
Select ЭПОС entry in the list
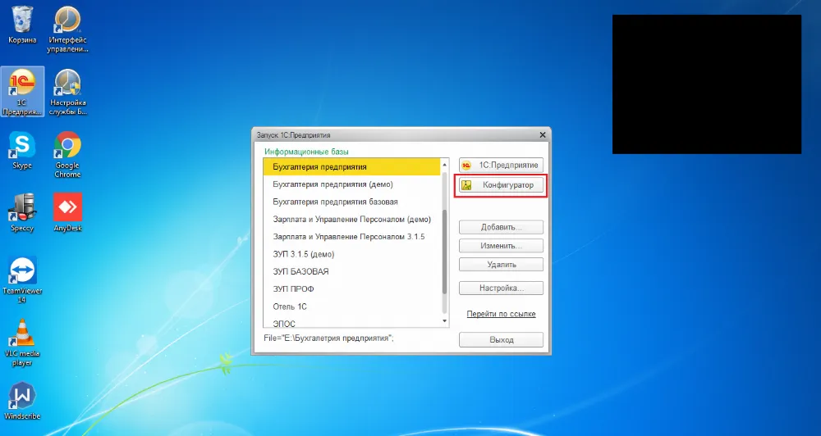coord(352,322)
